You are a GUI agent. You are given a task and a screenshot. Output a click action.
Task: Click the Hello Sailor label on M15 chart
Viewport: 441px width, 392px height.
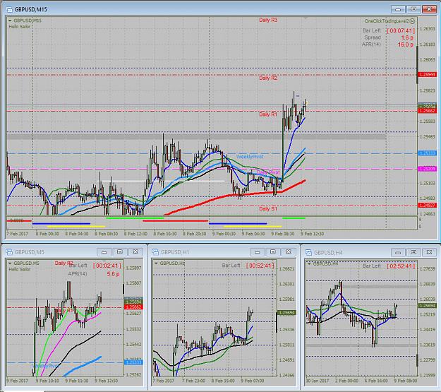tap(20, 27)
